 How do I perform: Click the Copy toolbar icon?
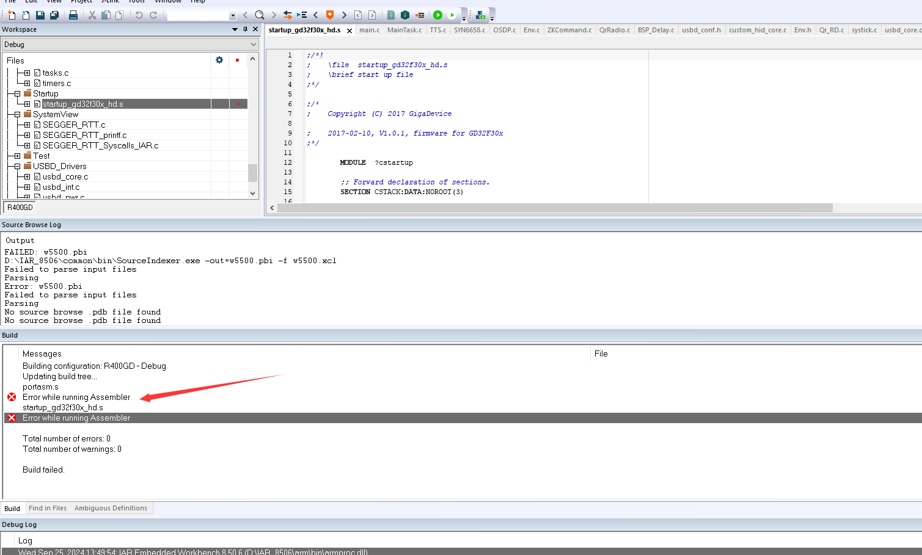tap(106, 15)
